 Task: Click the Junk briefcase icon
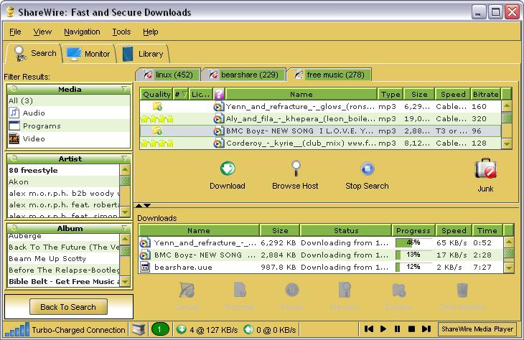click(485, 169)
